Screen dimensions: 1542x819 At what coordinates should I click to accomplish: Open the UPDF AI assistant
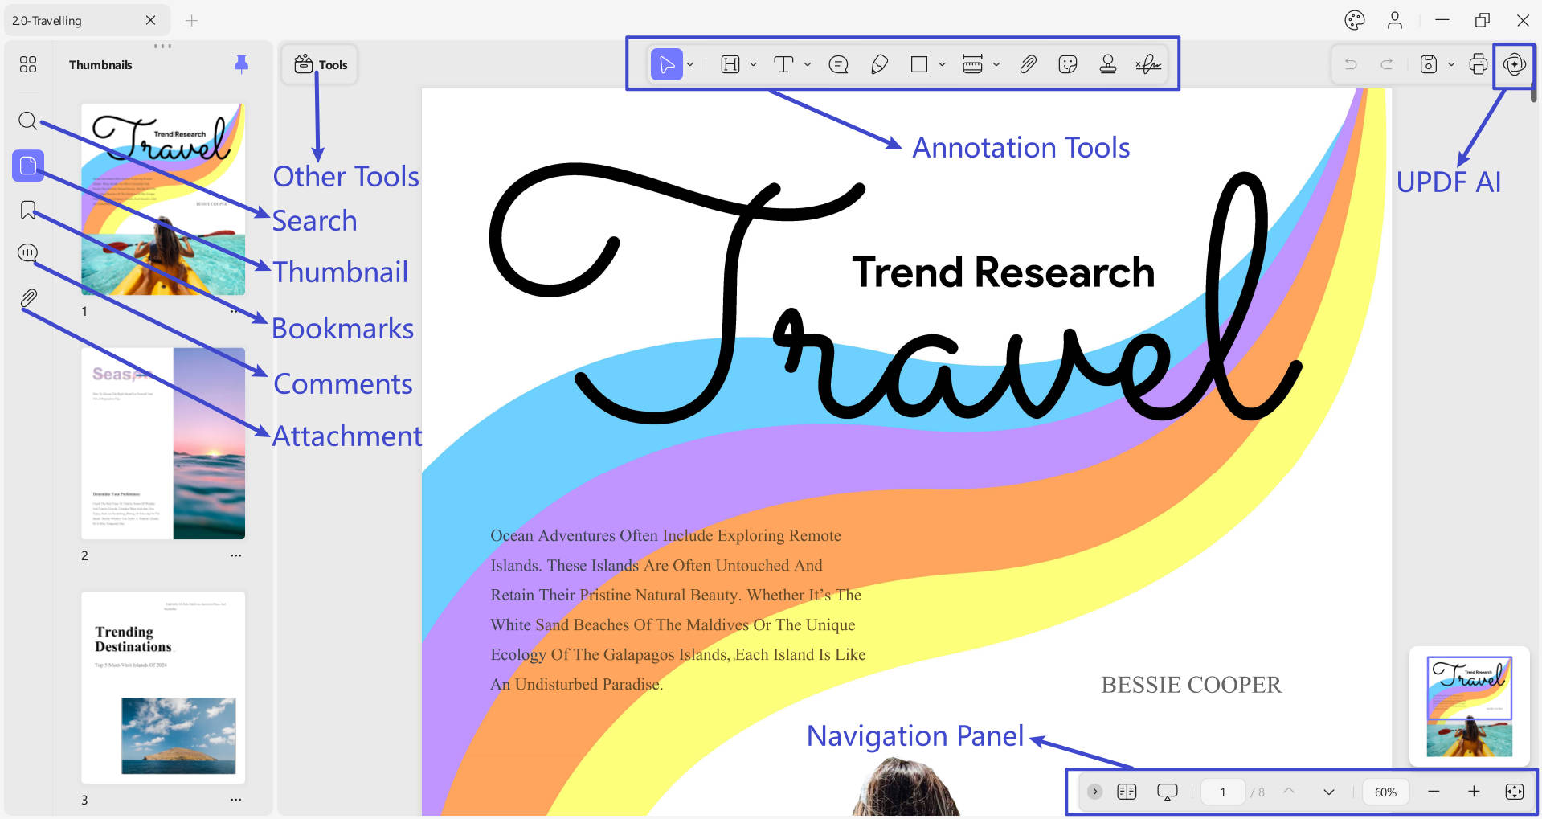tap(1514, 64)
